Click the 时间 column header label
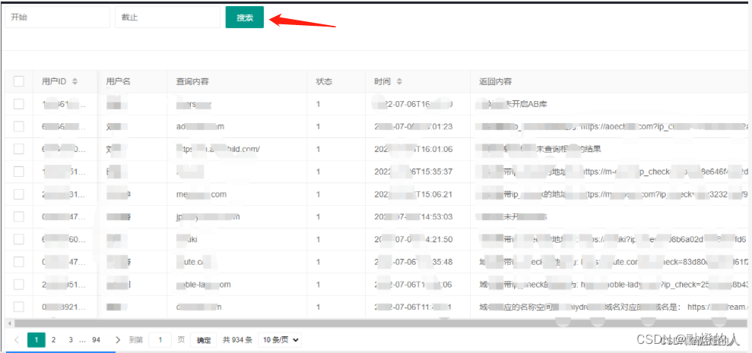This screenshot has width=752, height=353. 382,81
